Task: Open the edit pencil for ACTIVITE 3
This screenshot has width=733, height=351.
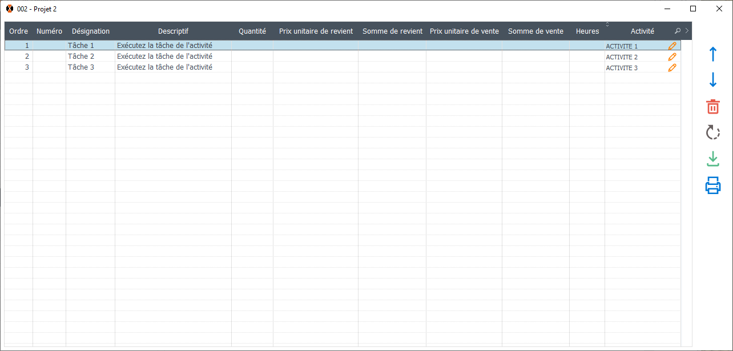Action: coord(672,68)
